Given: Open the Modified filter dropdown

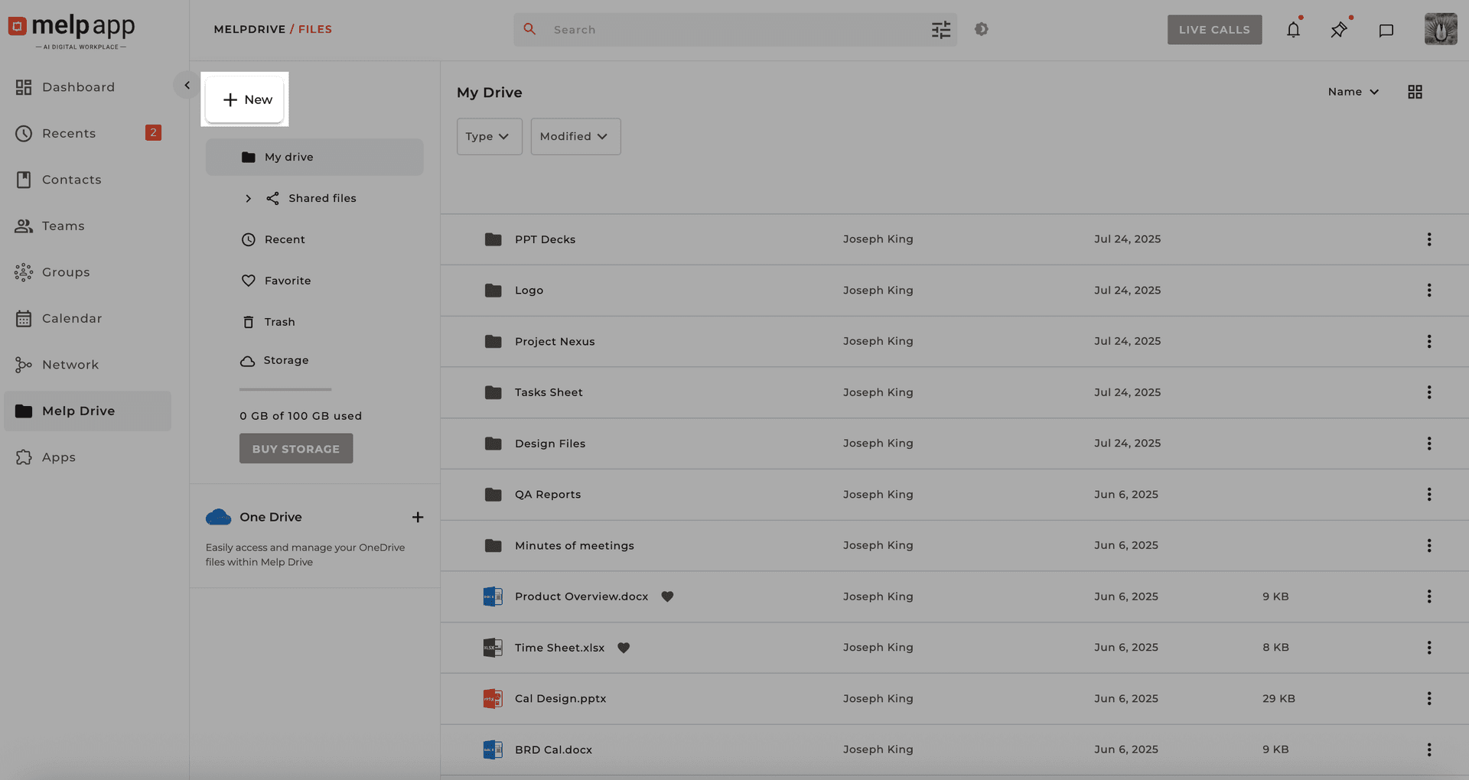Looking at the screenshot, I should tap(575, 136).
